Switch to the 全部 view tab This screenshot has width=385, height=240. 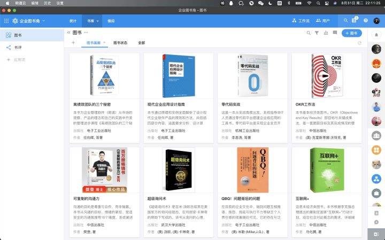pos(141,43)
